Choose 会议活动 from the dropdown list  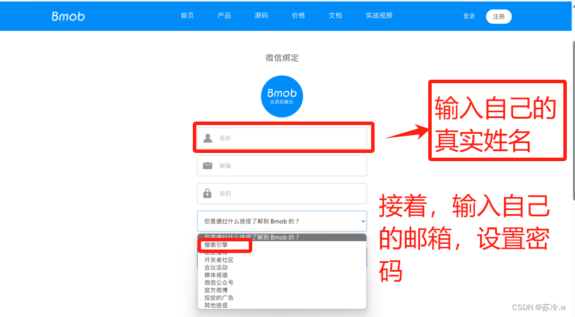[282, 268]
